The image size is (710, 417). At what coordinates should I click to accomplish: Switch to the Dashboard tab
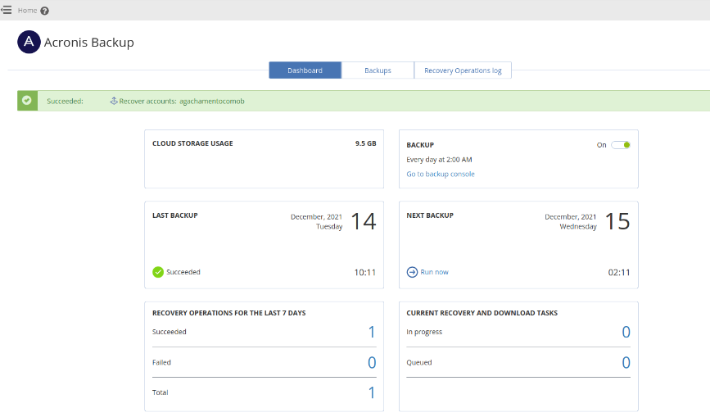305,70
